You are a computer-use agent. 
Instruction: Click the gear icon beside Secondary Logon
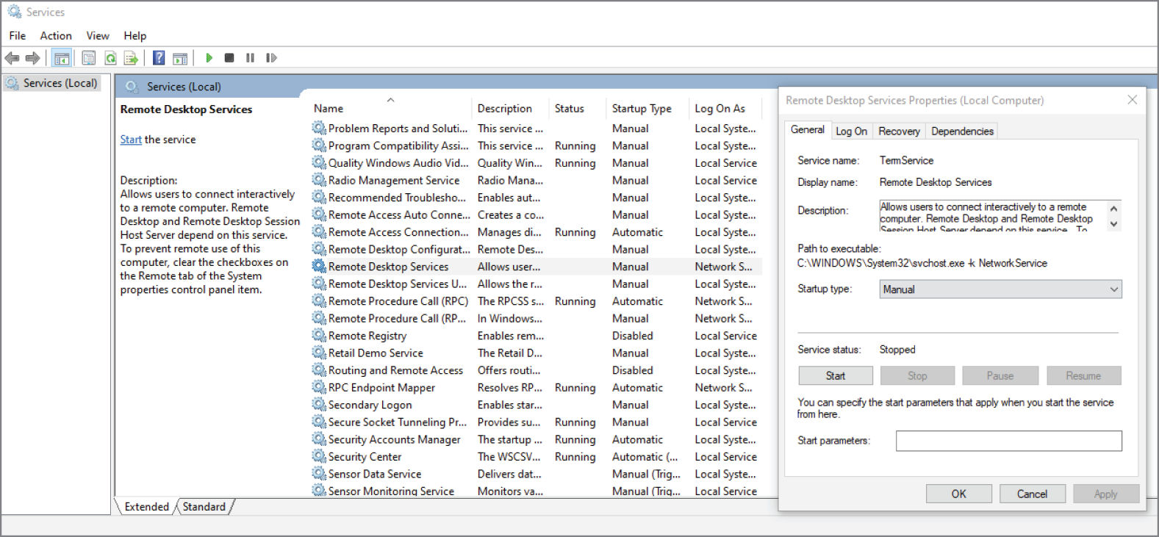pos(318,405)
